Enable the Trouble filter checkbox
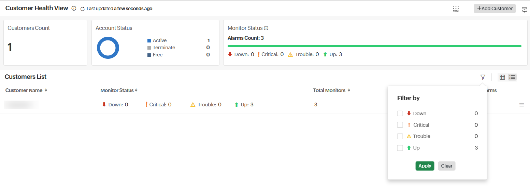The height and width of the screenshot is (192, 530). point(400,136)
